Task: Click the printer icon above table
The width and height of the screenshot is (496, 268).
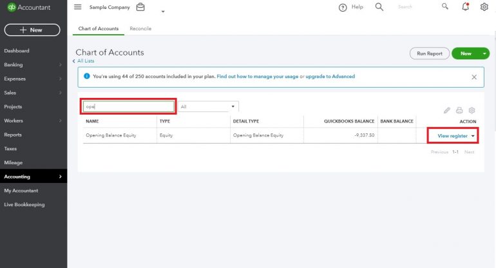Action: coord(459,110)
